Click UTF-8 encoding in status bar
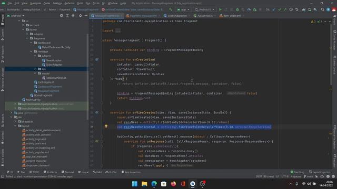 coord(285,176)
